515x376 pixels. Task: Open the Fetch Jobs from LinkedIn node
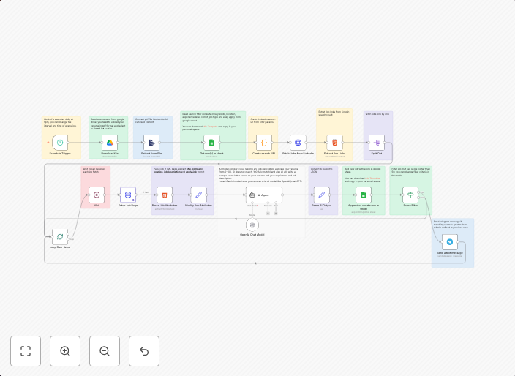[x=298, y=143]
